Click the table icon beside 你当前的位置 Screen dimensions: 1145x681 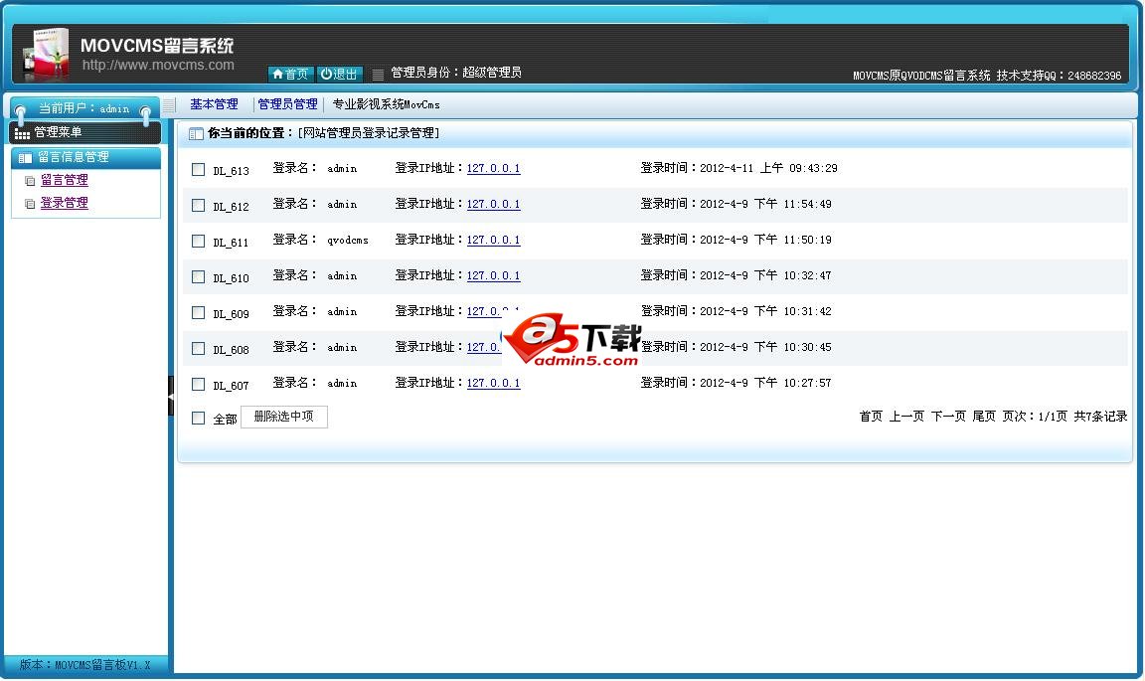pos(196,134)
